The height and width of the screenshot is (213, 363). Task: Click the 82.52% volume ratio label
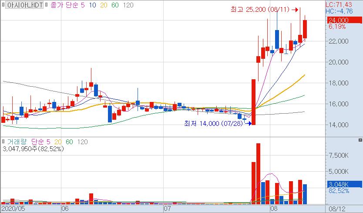339,191
